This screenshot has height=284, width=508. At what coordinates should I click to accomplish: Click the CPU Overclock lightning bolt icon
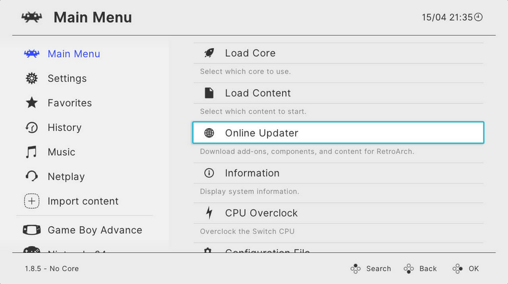coord(209,213)
